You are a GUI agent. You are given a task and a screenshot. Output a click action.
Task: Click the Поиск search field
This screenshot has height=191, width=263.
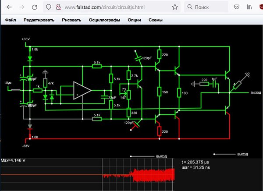[x=206, y=7]
